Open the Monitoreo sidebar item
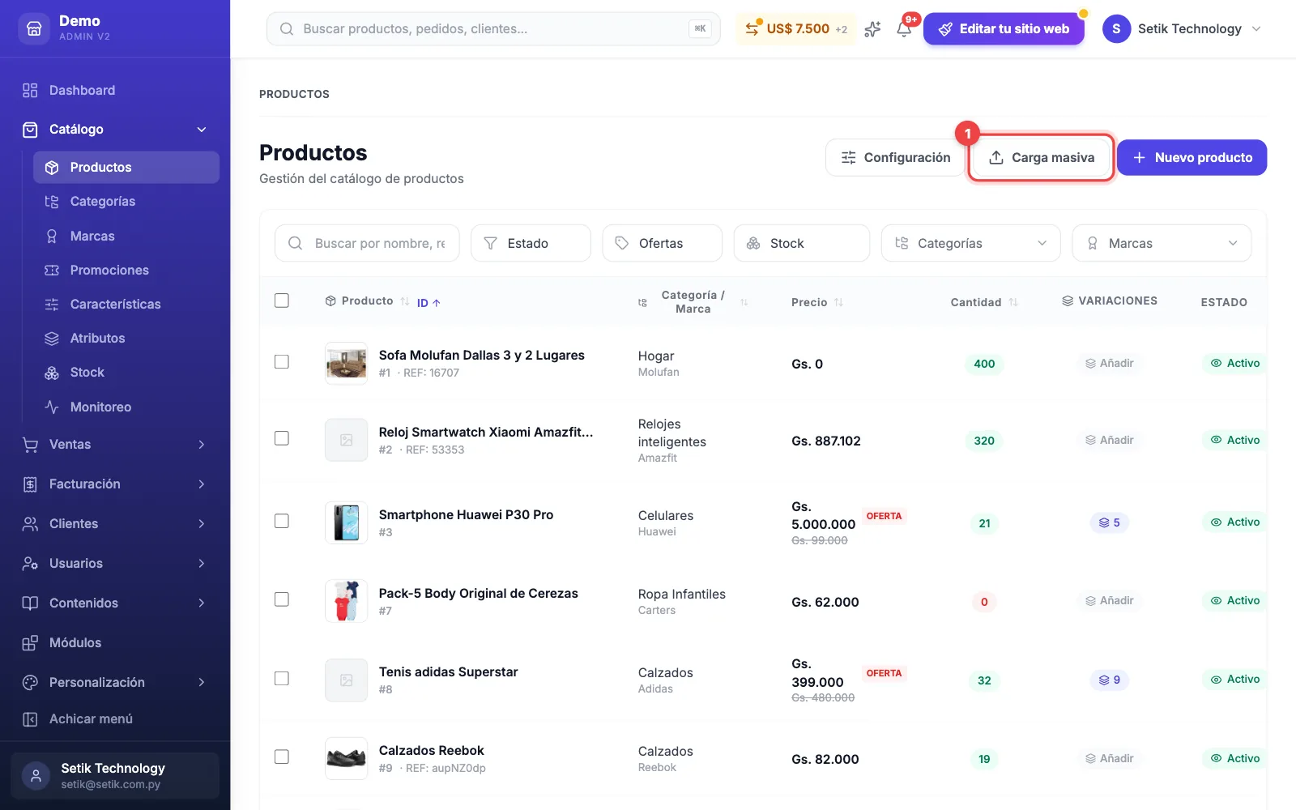Viewport: 1296px width, 810px height. [126, 407]
